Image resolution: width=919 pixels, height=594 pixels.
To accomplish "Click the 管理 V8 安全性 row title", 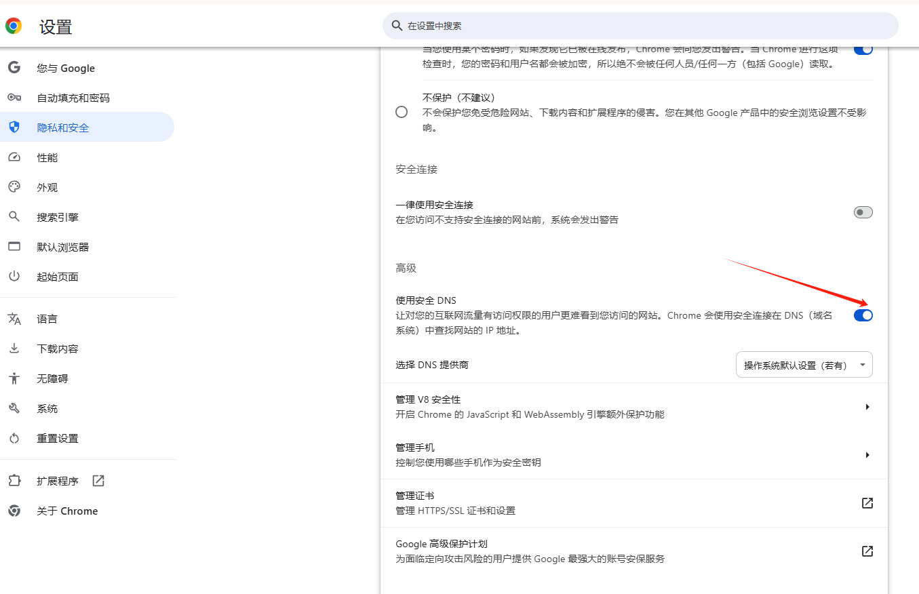I will click(428, 399).
